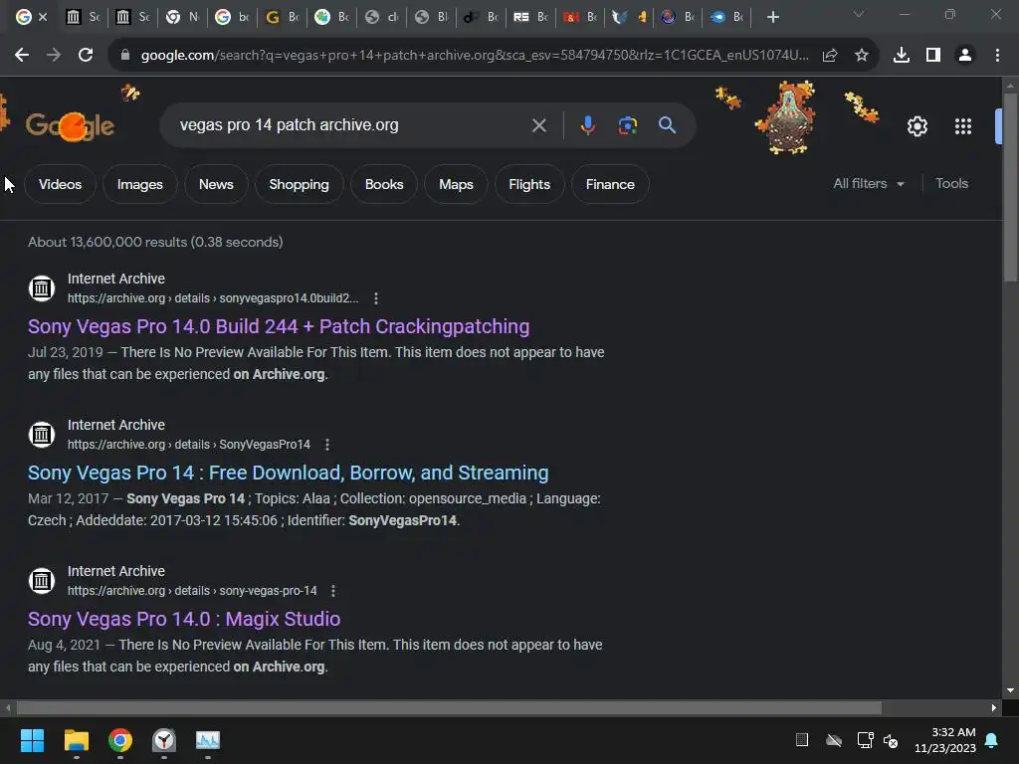Filter results by Images
Image resolution: width=1019 pixels, height=764 pixels.
coord(139,184)
